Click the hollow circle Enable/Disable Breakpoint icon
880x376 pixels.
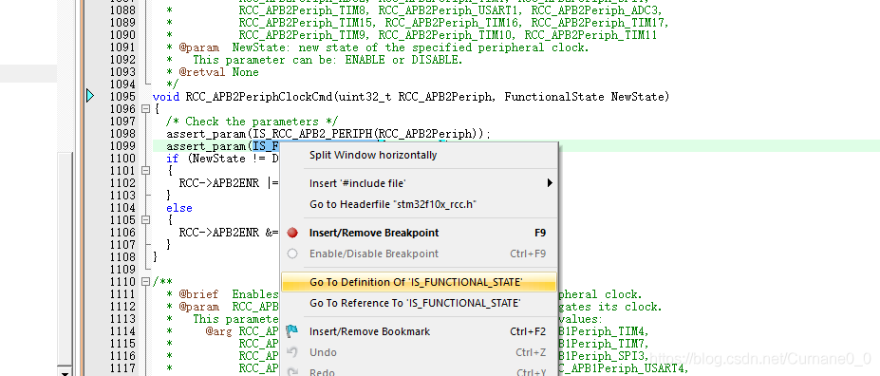click(291, 254)
